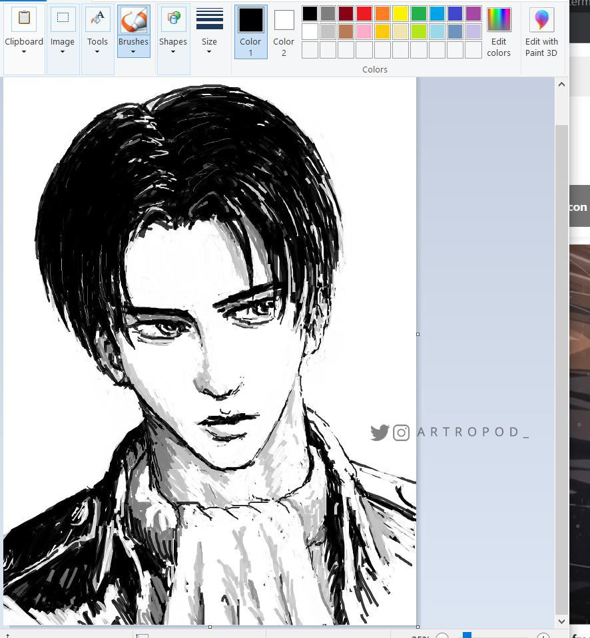590x638 pixels.
Task: Click Edit with Paint 3D
Action: coord(541,32)
